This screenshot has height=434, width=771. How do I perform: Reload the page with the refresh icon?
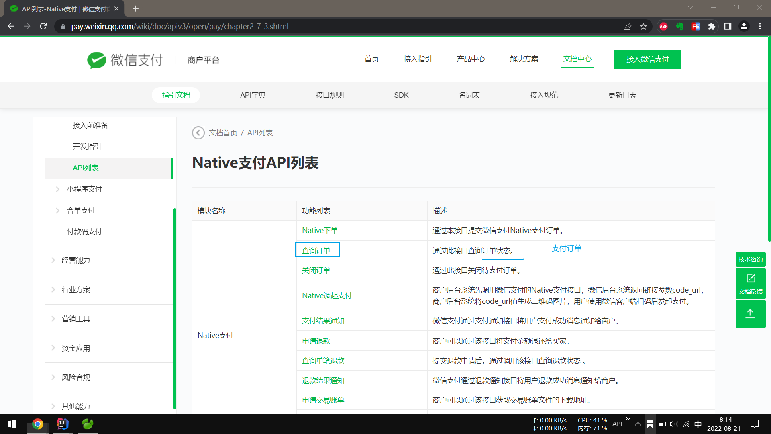point(43,26)
